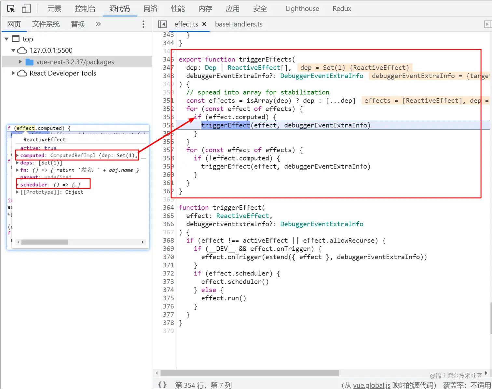Viewport: 492px width, 389px height.
Task: Switch to the 应用 panel tab
Action: 233,9
